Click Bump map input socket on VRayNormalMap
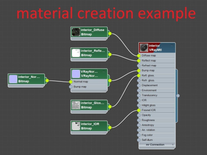The height and width of the screenshot is (155, 207). tap(71, 87)
